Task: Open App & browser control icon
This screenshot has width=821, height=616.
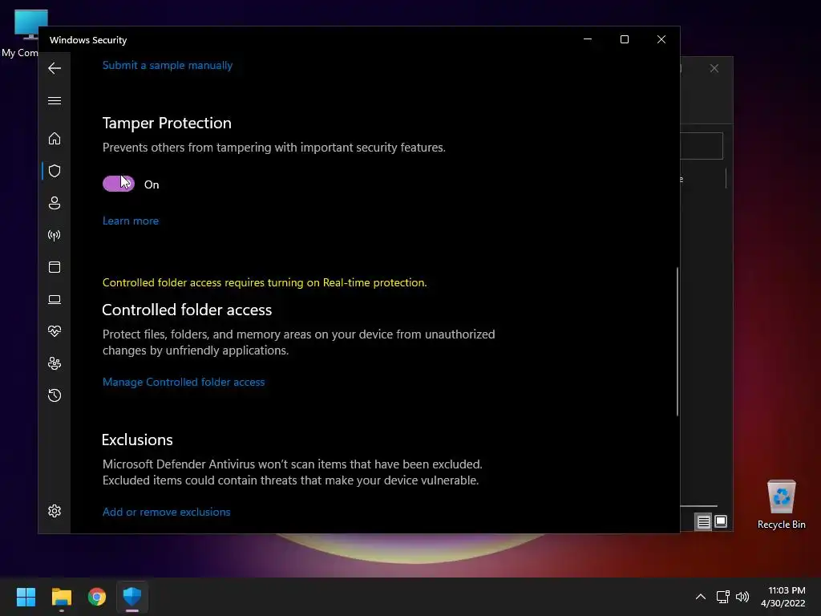Action: click(x=55, y=267)
